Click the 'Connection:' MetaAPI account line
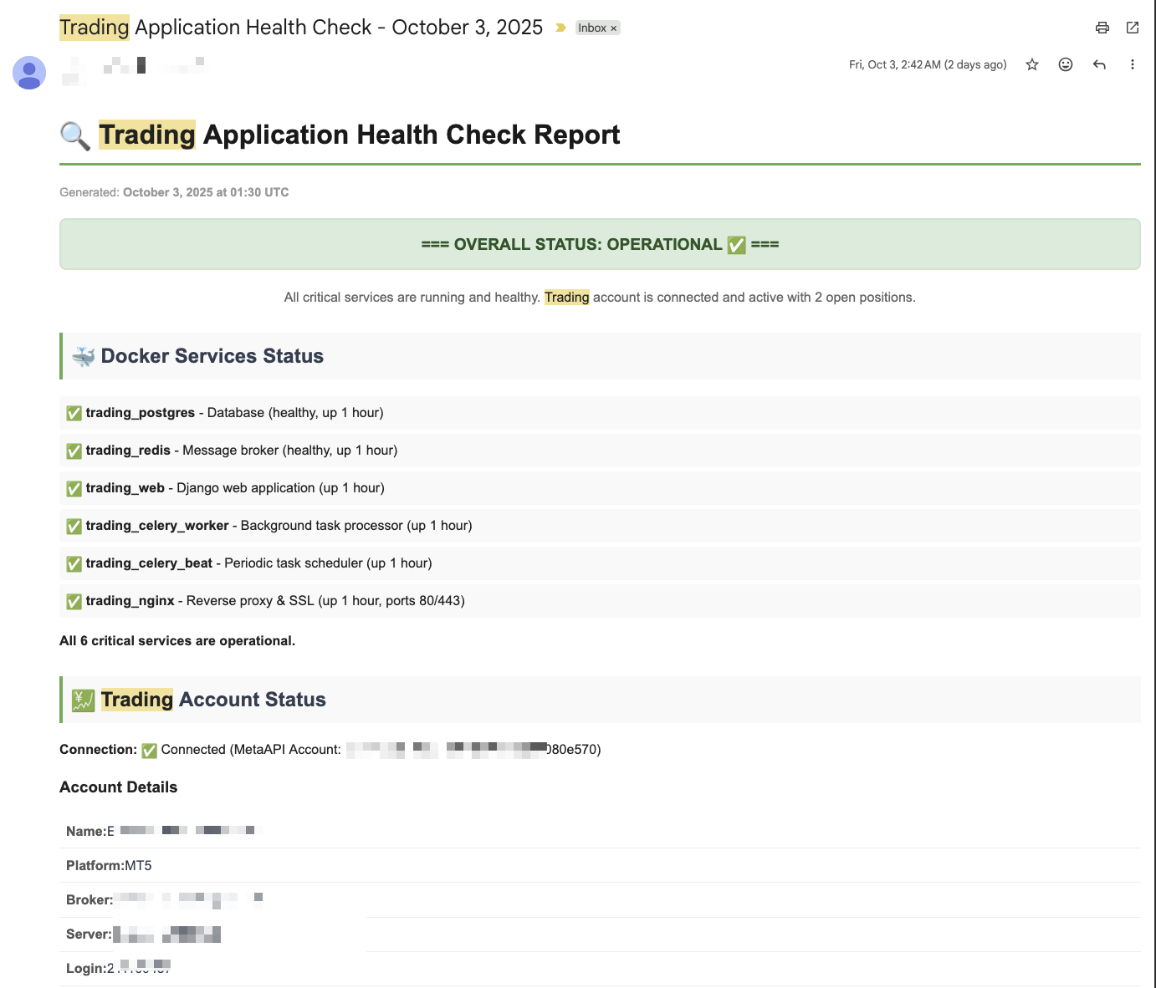The width and height of the screenshot is (1156, 988). pos(330,750)
